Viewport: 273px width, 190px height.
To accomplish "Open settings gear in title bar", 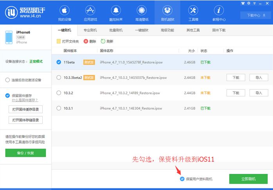I will pyautogui.click(x=249, y=3).
